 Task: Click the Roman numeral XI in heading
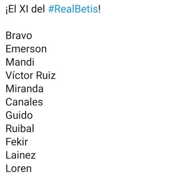[24, 9]
